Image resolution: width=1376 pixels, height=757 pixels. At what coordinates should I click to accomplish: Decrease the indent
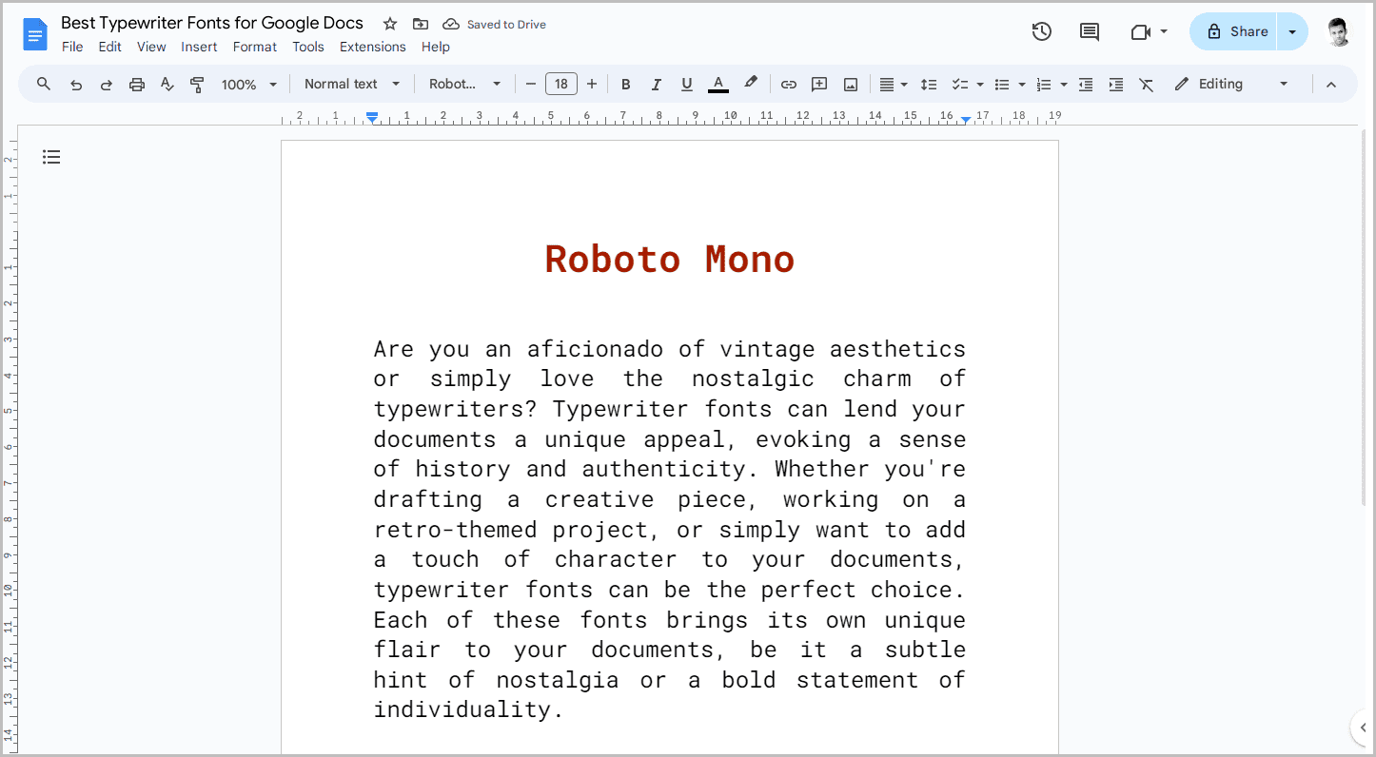(x=1086, y=84)
